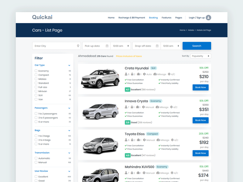The image size is (243, 182).
Task: Open Recharge & Bill Payment menu
Action: point(132,18)
